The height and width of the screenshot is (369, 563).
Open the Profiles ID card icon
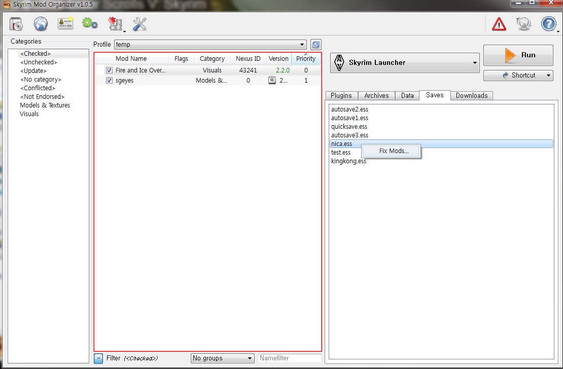[65, 24]
